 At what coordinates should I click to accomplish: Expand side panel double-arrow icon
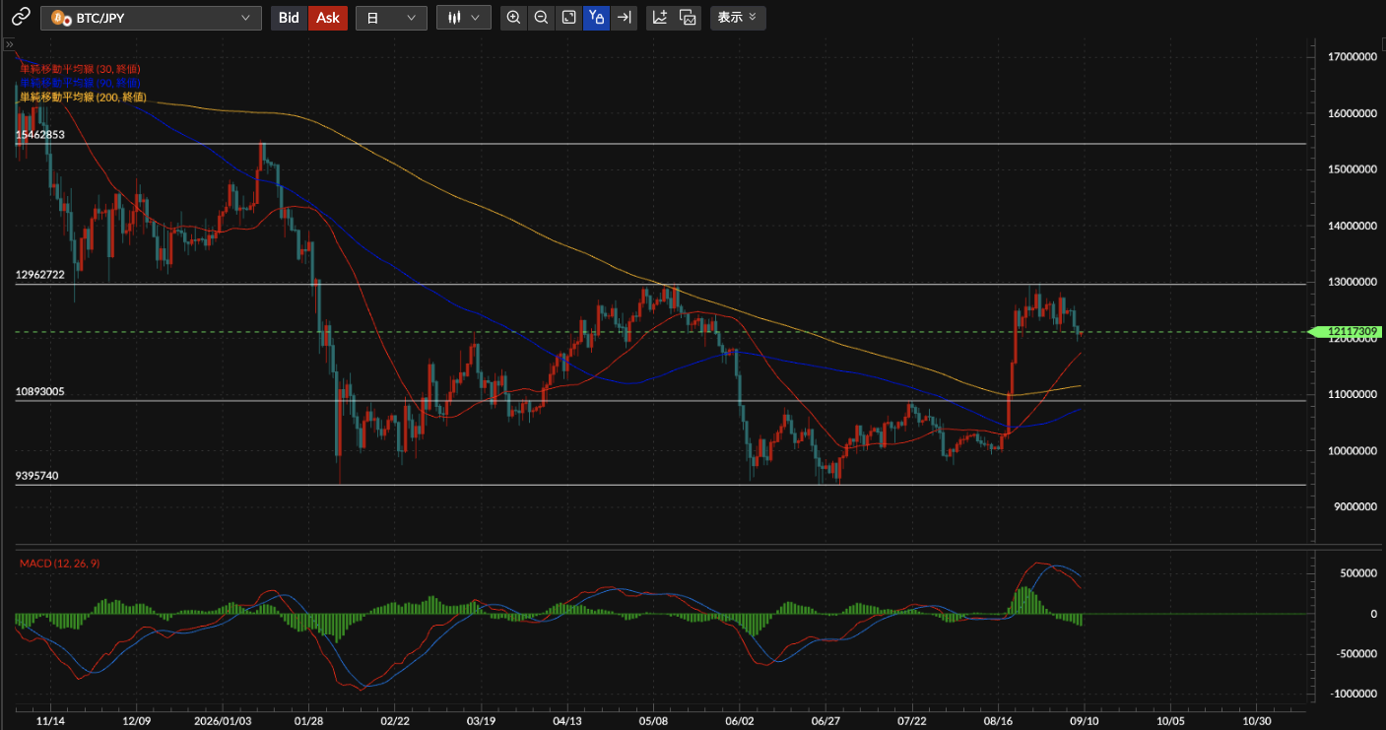click(x=9, y=45)
